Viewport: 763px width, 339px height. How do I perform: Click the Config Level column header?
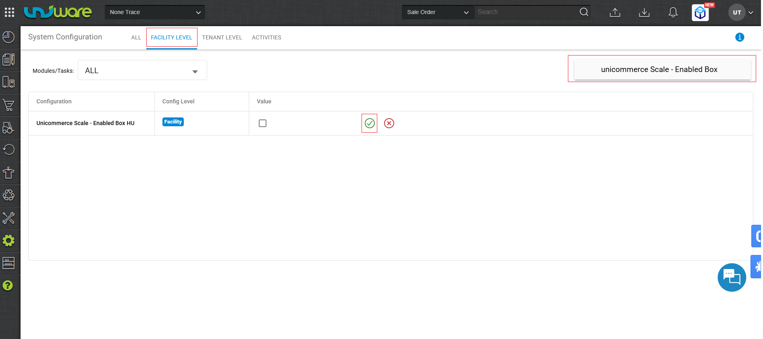[178, 101]
